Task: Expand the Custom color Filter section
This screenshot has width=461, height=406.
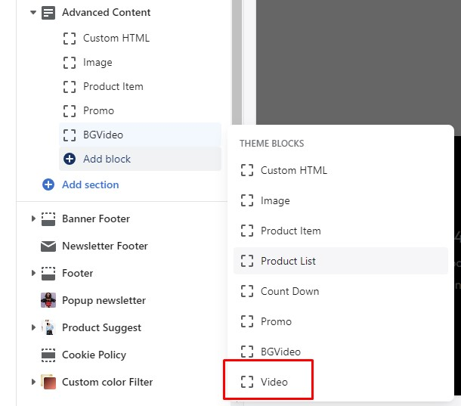Action: 33,382
